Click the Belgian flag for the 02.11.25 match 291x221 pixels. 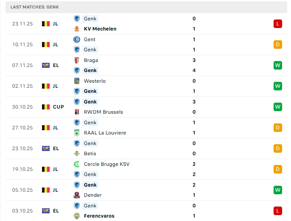click(x=46, y=86)
